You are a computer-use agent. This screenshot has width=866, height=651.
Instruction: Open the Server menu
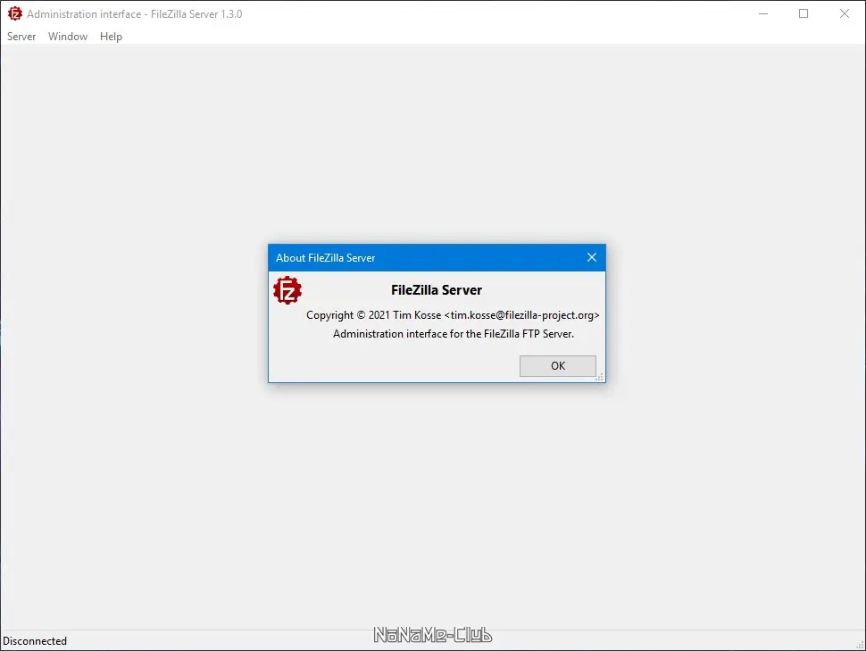pyautogui.click(x=21, y=37)
